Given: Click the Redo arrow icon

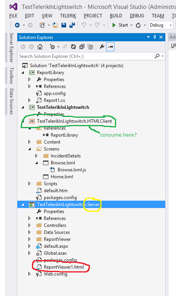Looking at the screenshot, I should click(x=97, y=25).
